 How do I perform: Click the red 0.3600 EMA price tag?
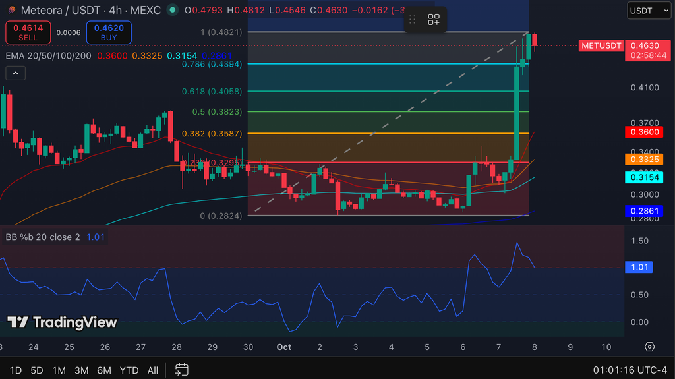point(644,132)
